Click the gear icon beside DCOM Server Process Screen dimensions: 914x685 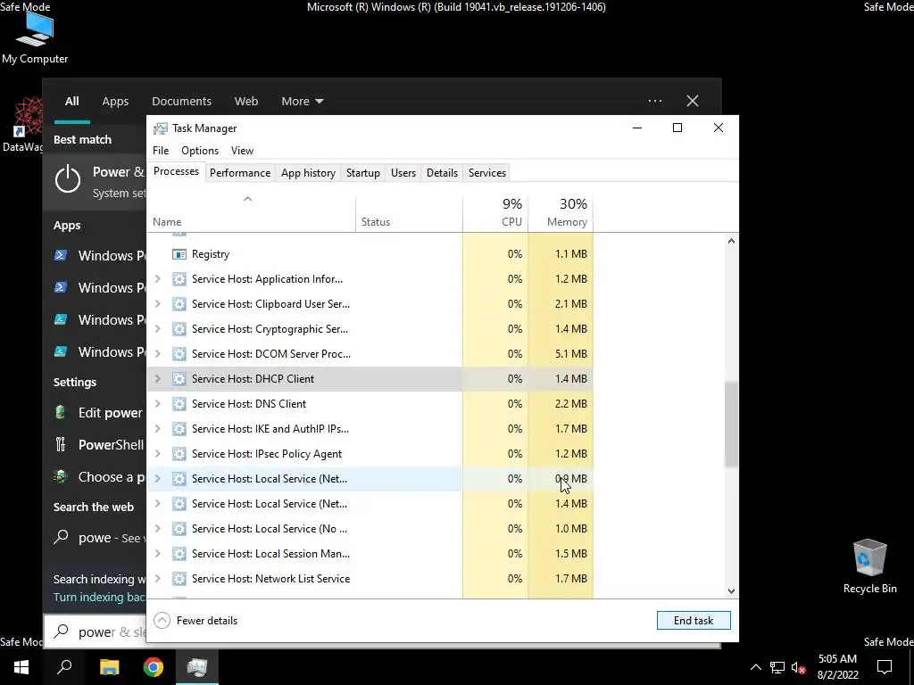[179, 353]
